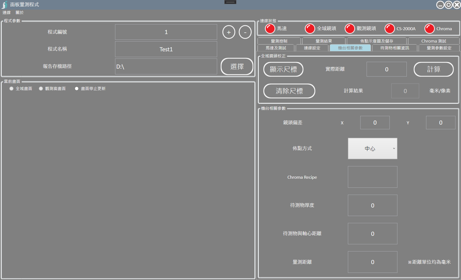Switch to the 馬達及測試 tab
461x280 pixels.
(276, 48)
